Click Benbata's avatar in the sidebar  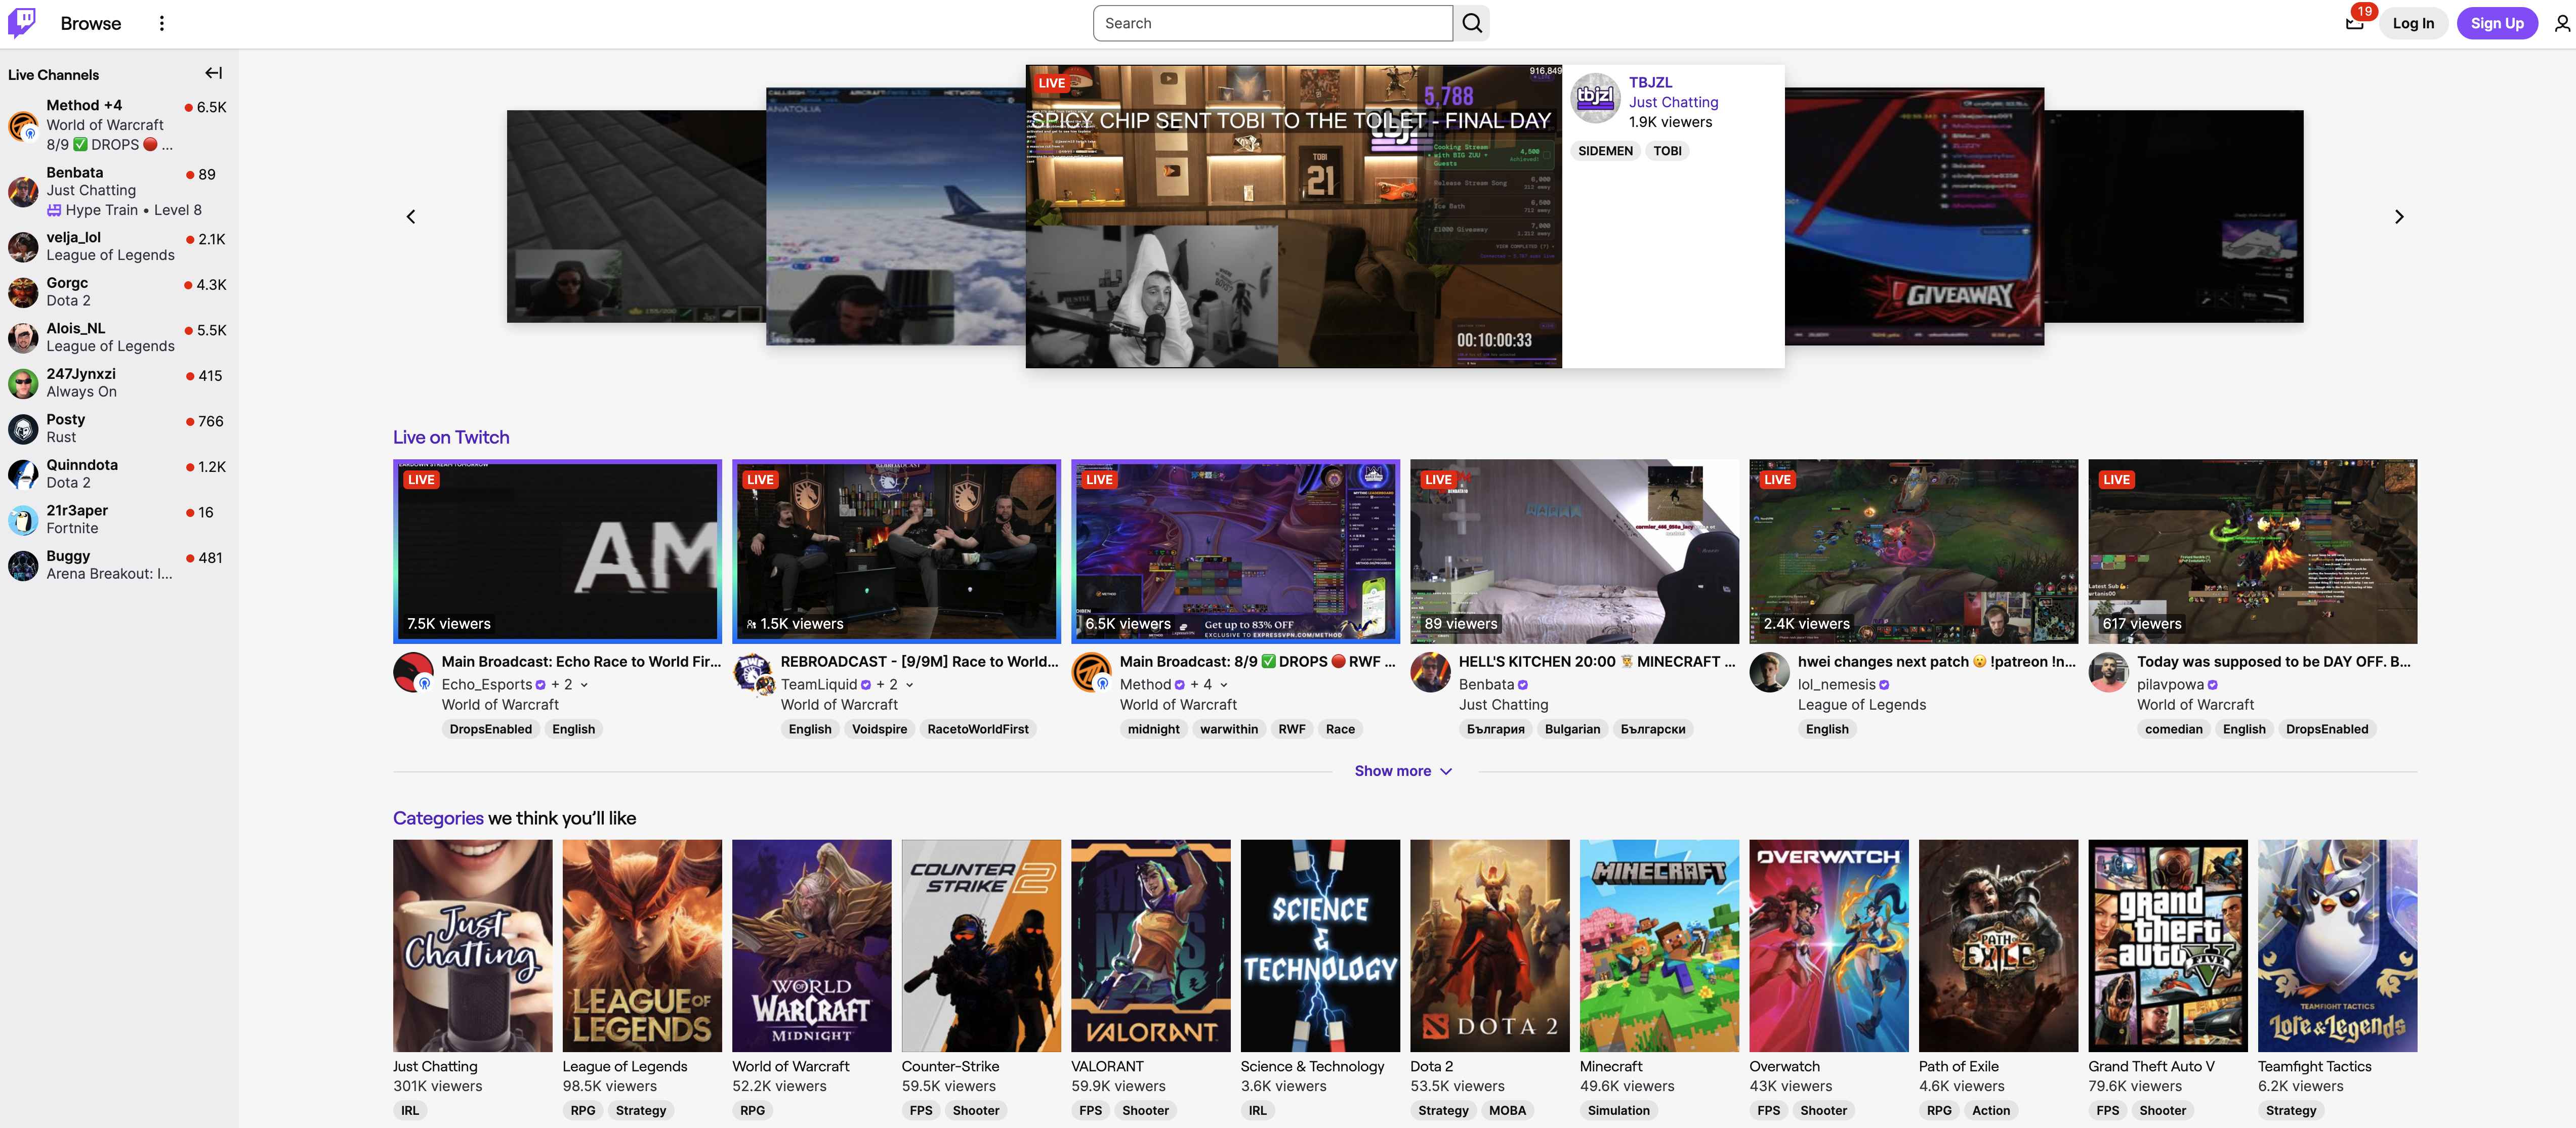pos(22,192)
